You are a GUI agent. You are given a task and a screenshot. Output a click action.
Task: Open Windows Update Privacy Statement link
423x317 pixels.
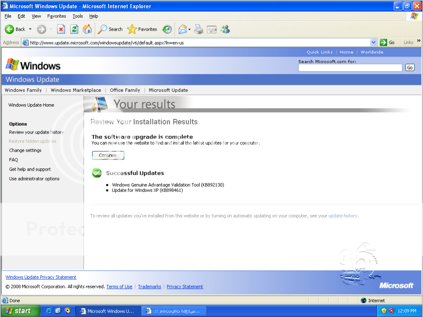41,277
